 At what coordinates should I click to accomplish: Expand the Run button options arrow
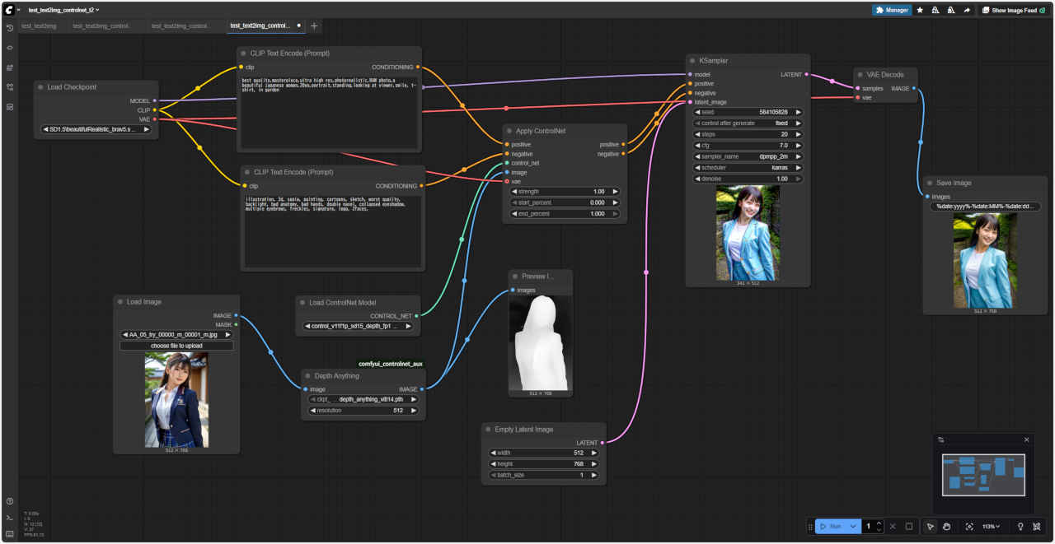(x=853, y=526)
